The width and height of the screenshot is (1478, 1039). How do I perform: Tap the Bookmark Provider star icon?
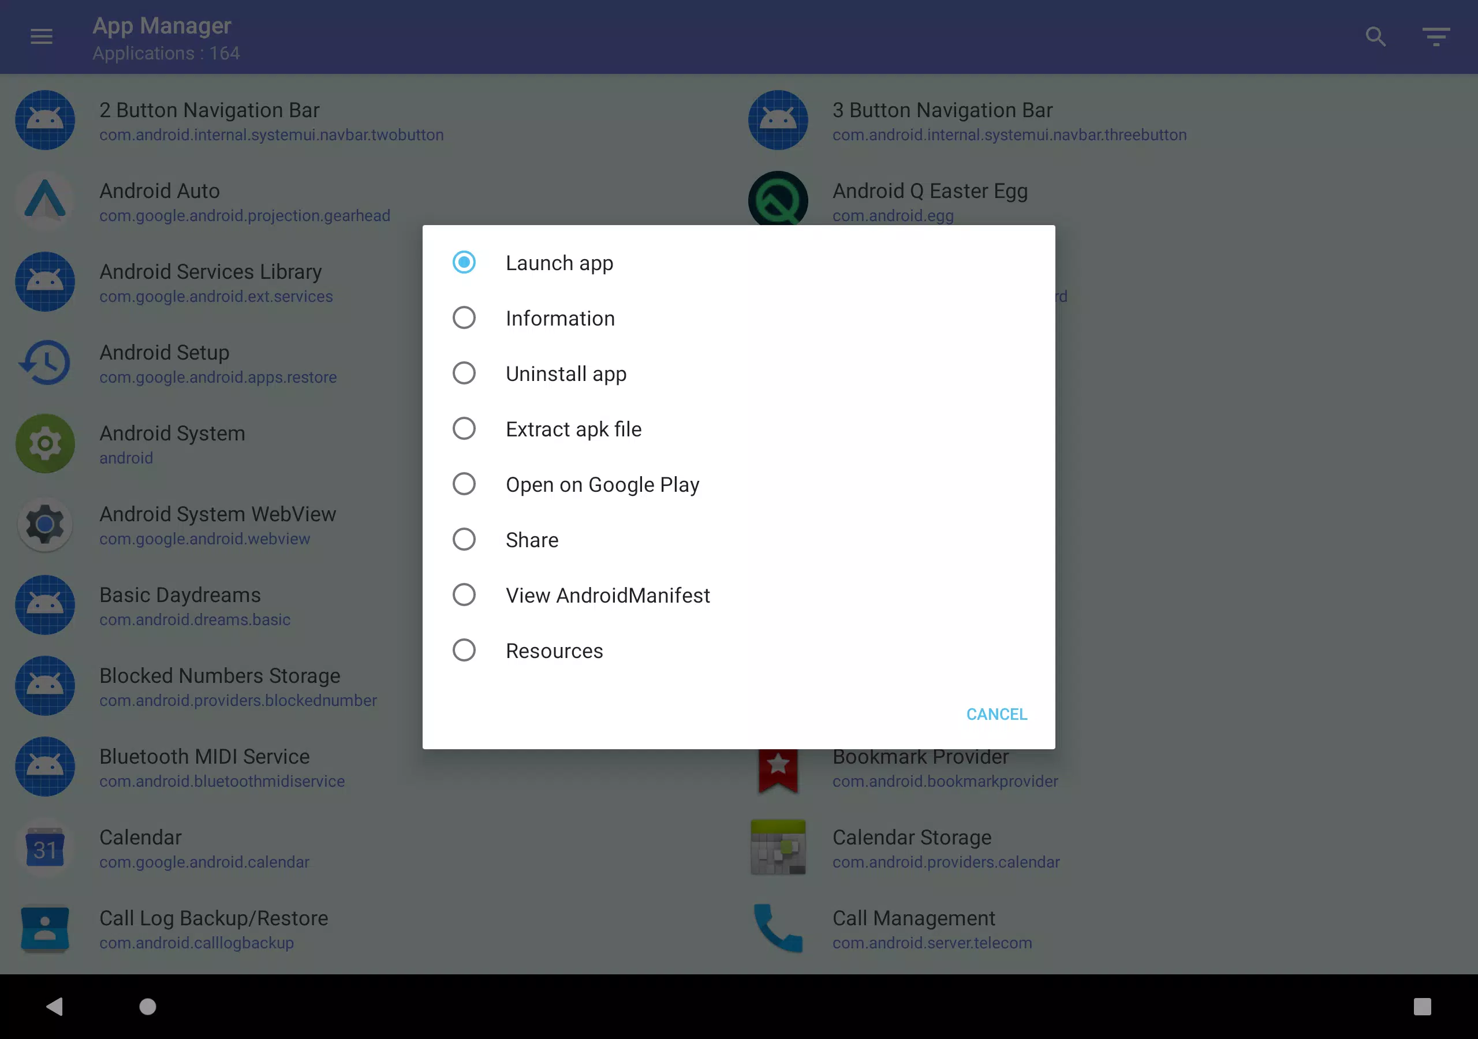(778, 770)
